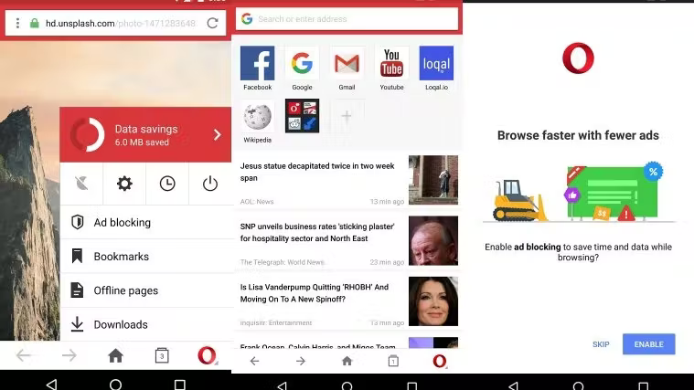This screenshot has width=694, height=390.
Task: Open tabs counter showing 1
Action: (393, 362)
